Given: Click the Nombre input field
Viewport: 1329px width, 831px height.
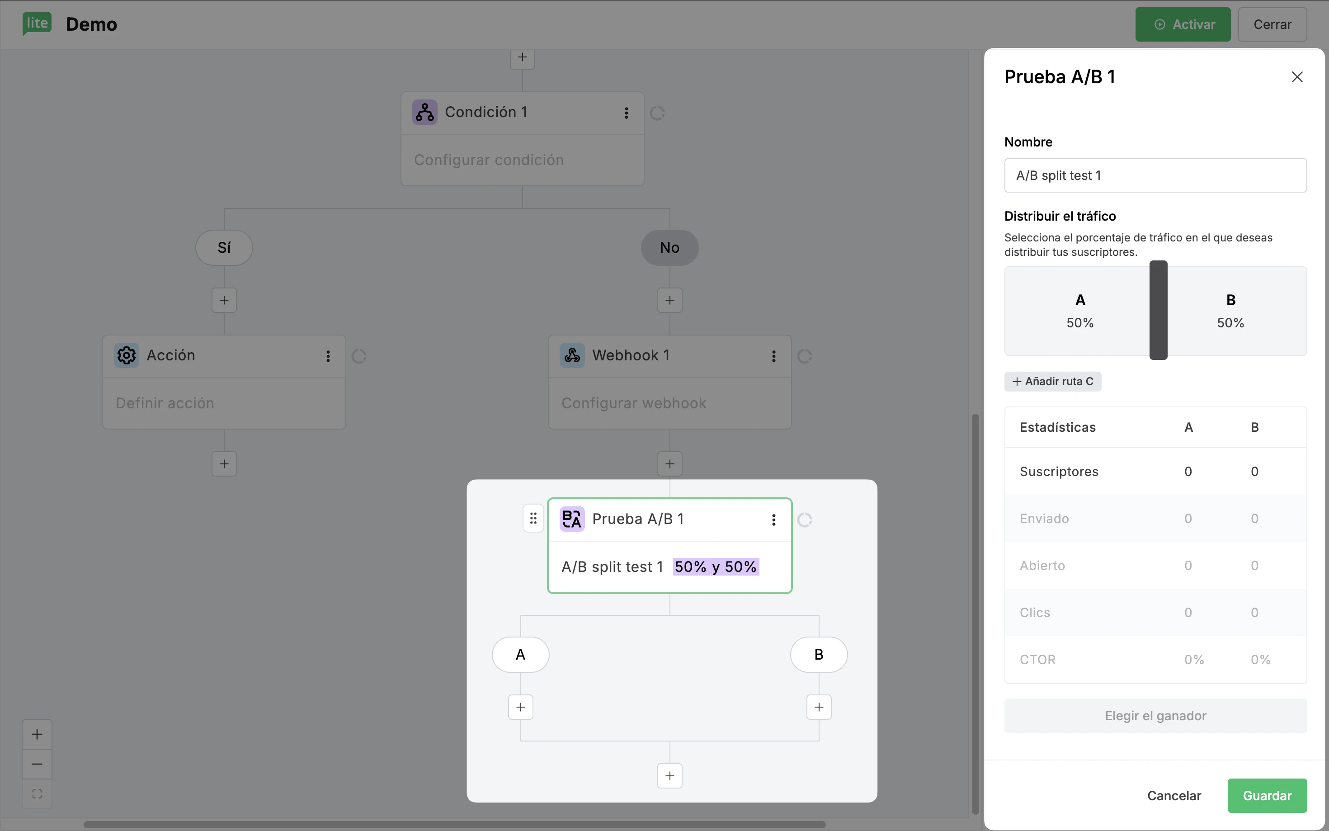Looking at the screenshot, I should [x=1155, y=175].
